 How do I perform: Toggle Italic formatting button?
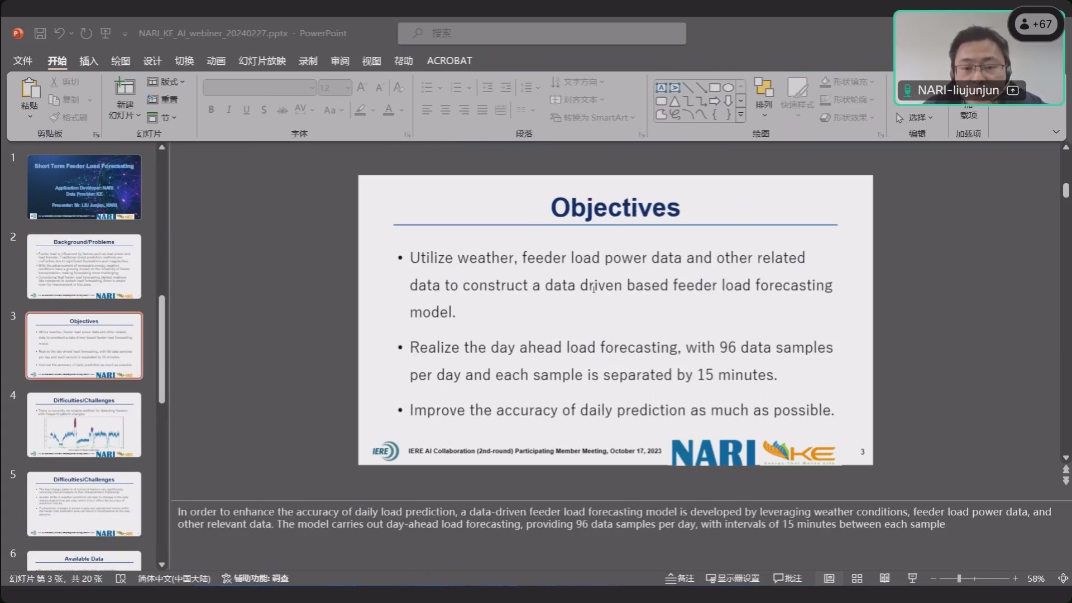point(229,110)
